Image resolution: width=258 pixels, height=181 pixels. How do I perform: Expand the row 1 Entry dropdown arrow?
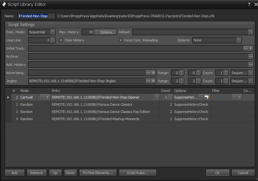coord(157,97)
